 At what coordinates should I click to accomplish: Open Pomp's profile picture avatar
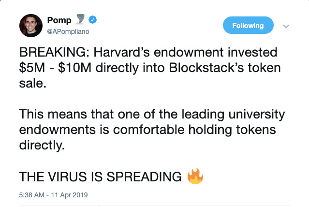(x=31, y=26)
